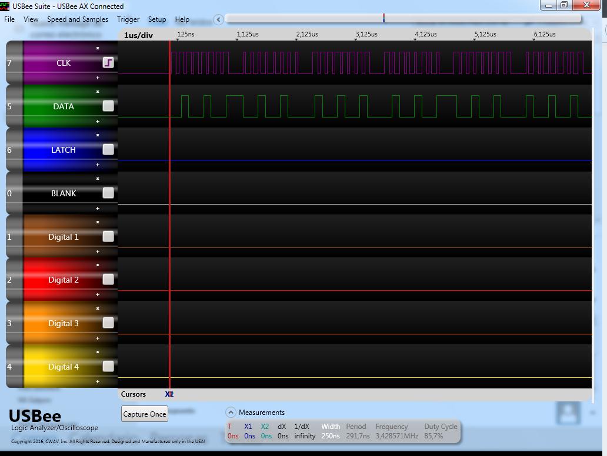Open the View menu

click(31, 19)
